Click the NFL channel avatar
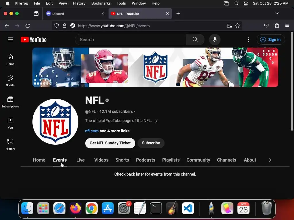 [55, 121]
